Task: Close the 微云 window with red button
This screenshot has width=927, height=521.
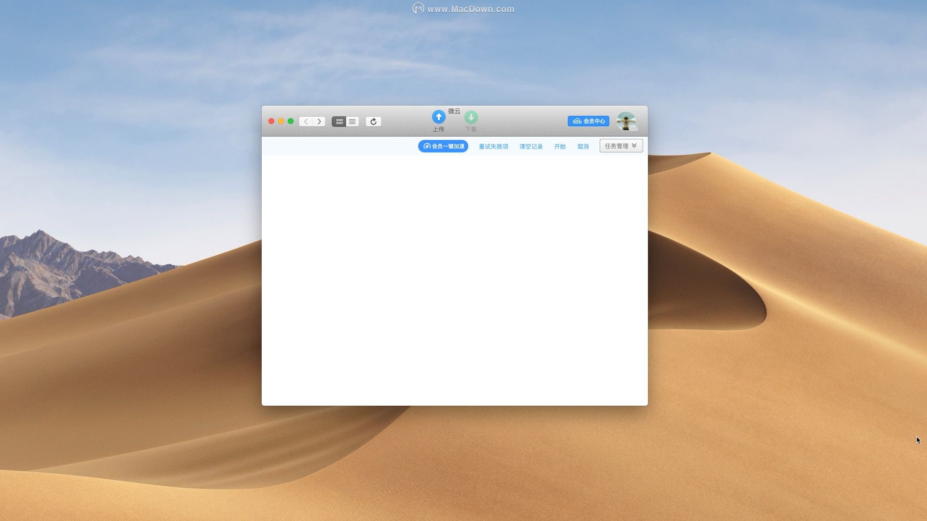Action: 271,122
